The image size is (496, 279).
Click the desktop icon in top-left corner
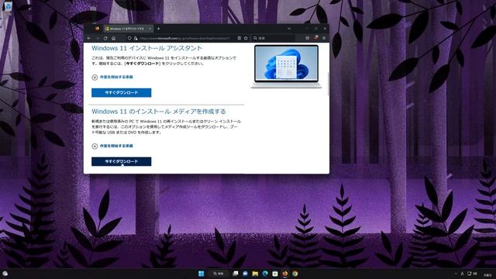click(8, 5)
